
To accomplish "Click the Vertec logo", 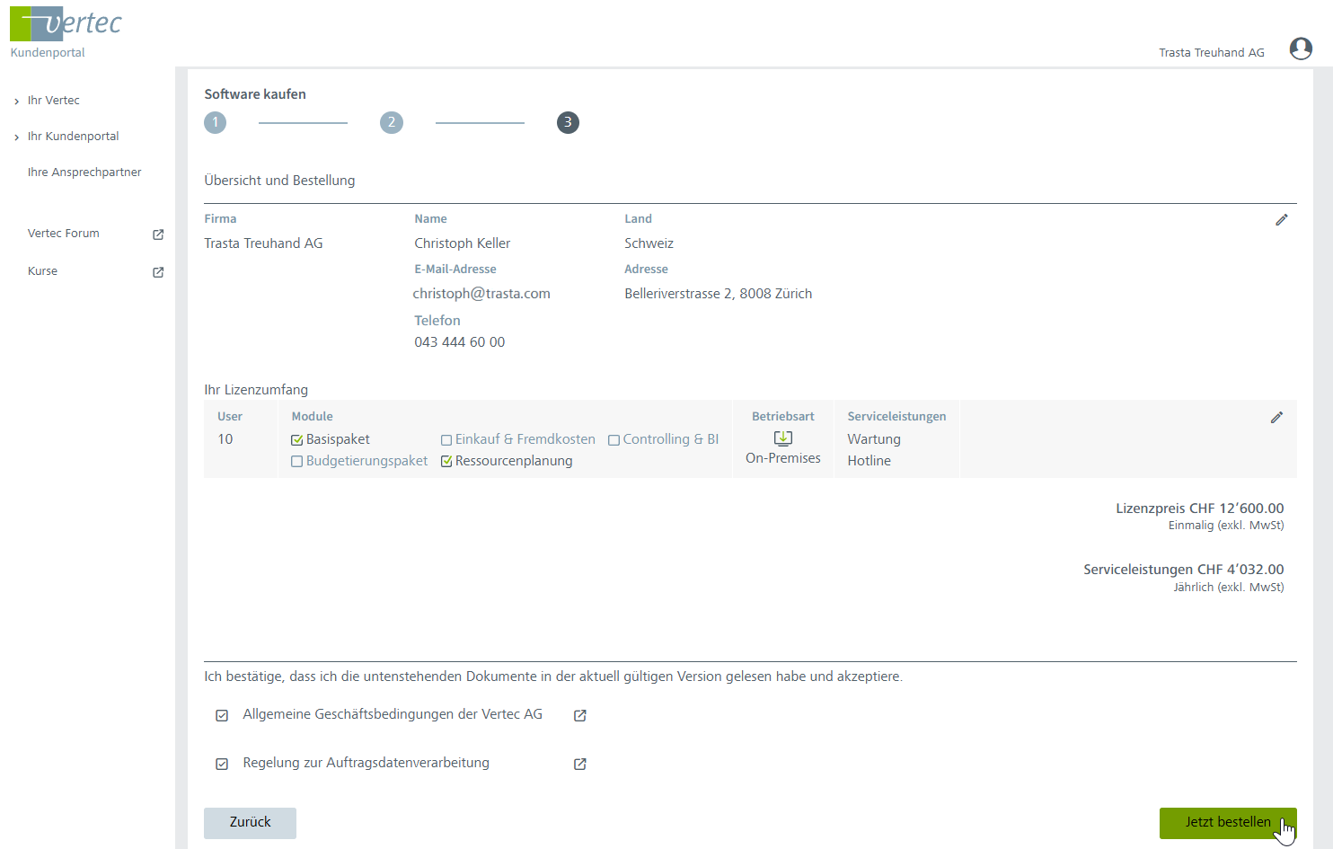I will pos(66,24).
